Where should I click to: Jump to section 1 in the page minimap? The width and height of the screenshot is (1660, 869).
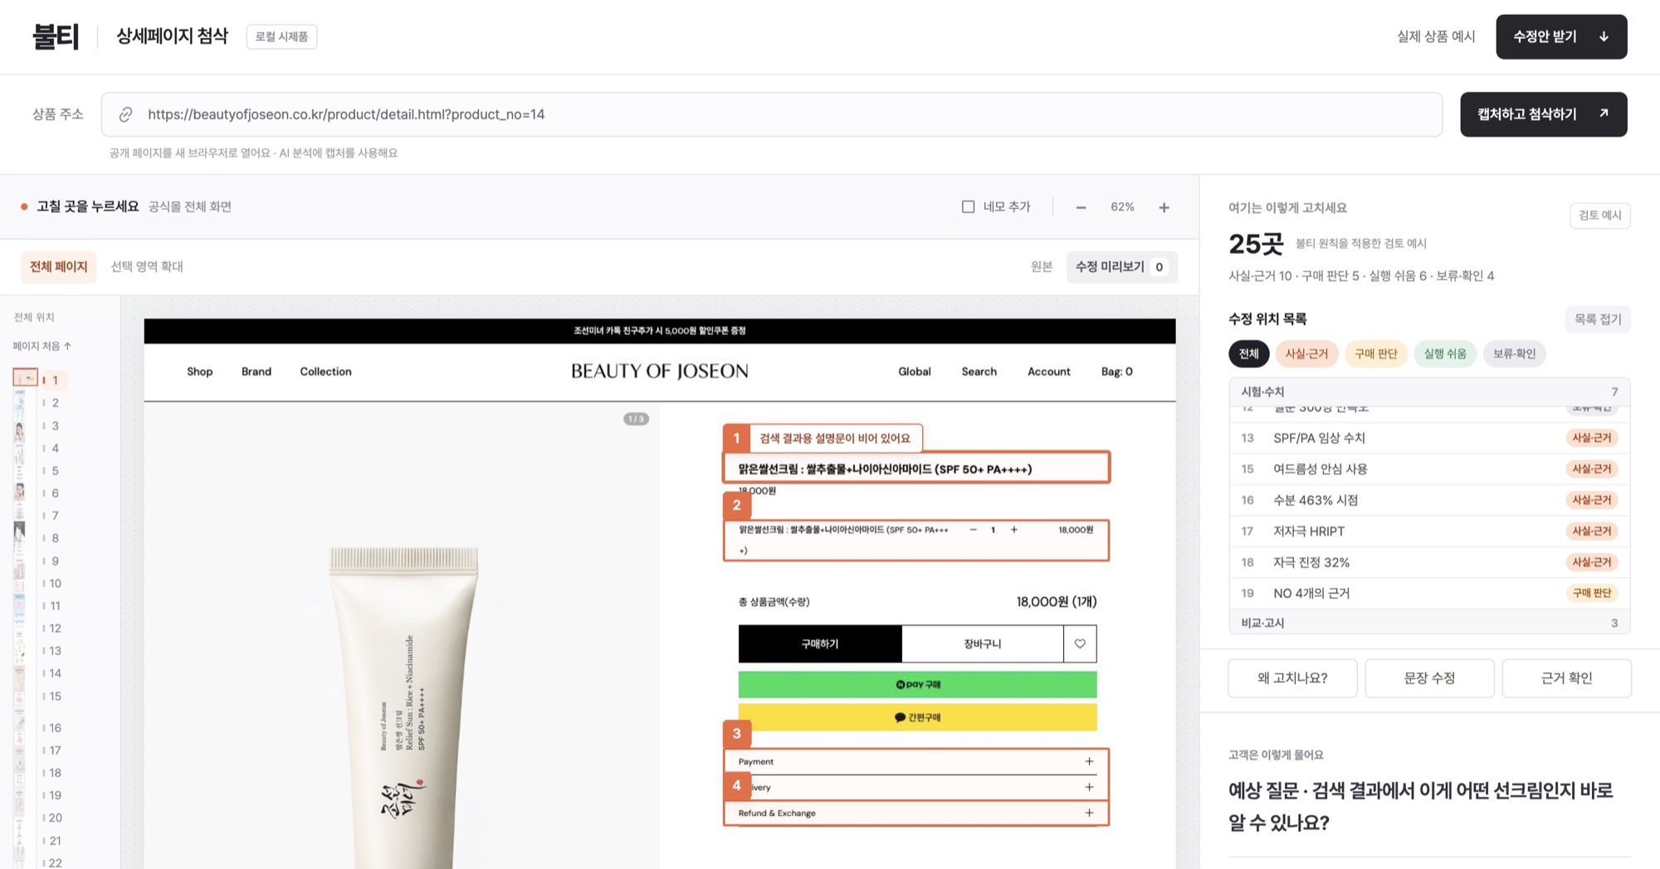click(x=54, y=380)
